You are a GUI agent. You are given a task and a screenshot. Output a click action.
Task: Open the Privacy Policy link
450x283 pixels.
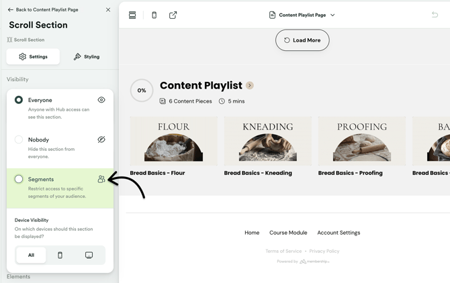pyautogui.click(x=324, y=251)
